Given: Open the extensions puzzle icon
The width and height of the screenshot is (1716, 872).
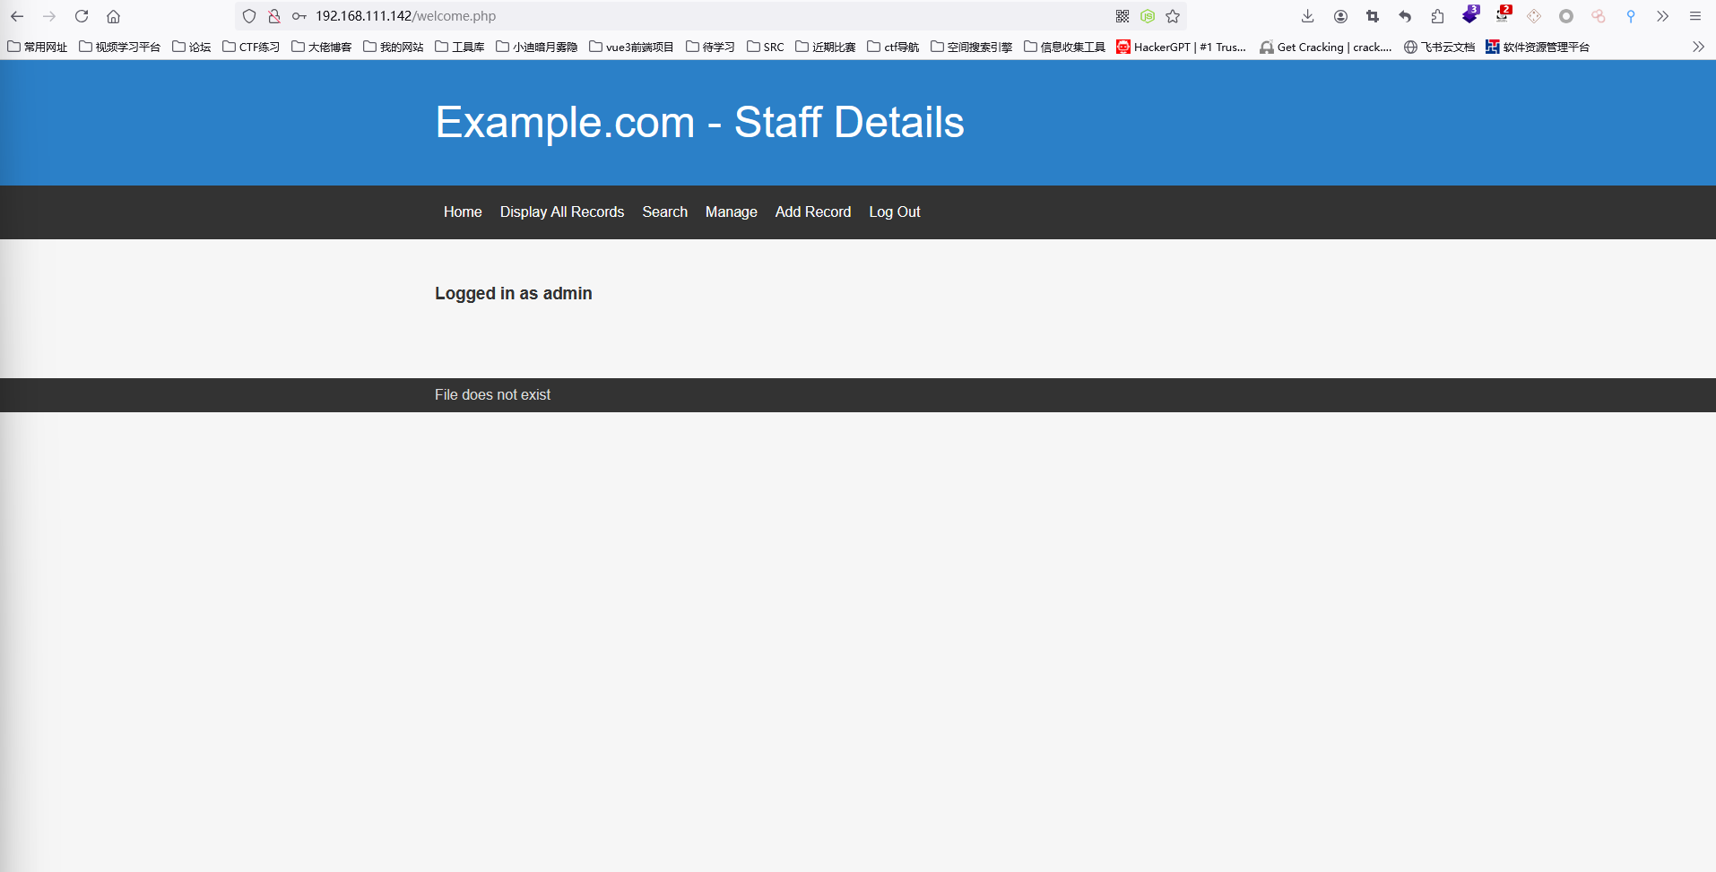Looking at the screenshot, I should tap(1437, 16).
